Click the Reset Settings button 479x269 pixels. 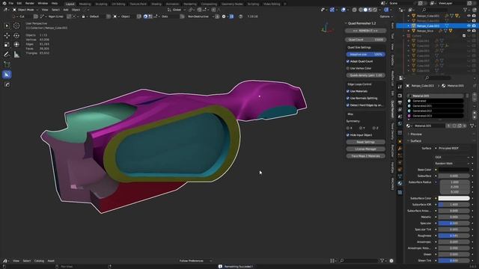pyautogui.click(x=365, y=142)
